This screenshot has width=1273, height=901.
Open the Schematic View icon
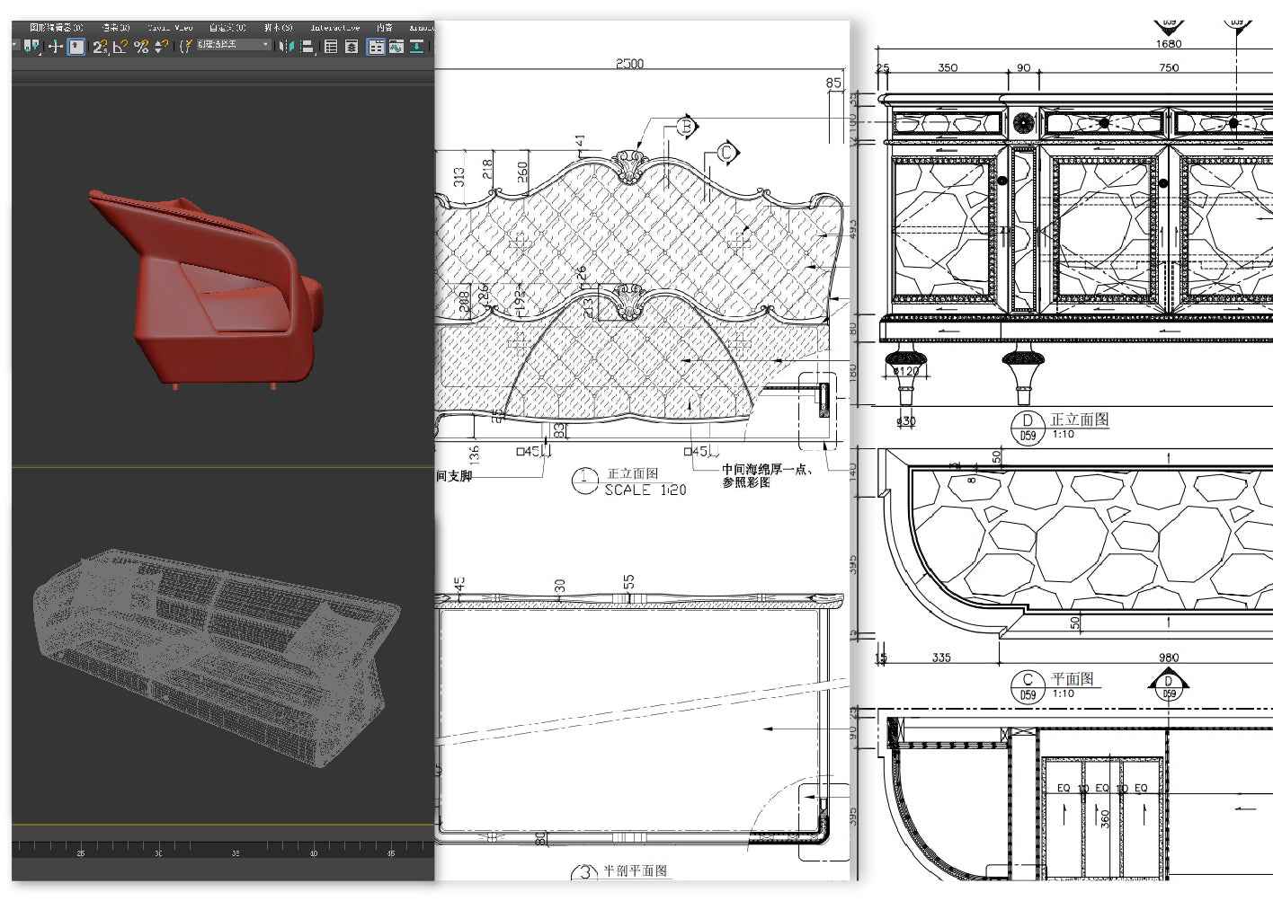(418, 47)
